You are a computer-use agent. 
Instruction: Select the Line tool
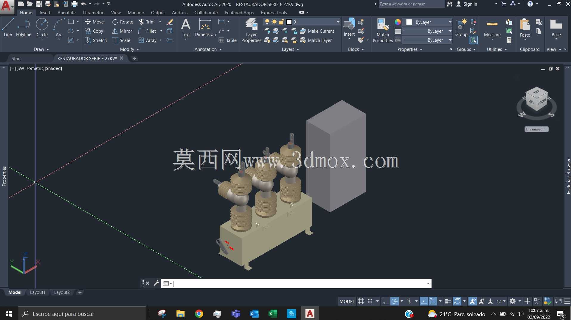8,27
